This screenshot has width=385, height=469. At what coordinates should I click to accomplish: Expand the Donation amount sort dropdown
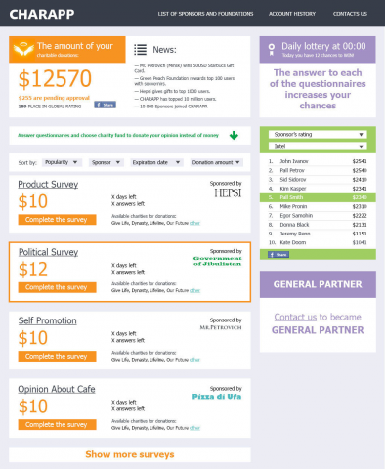(x=217, y=162)
